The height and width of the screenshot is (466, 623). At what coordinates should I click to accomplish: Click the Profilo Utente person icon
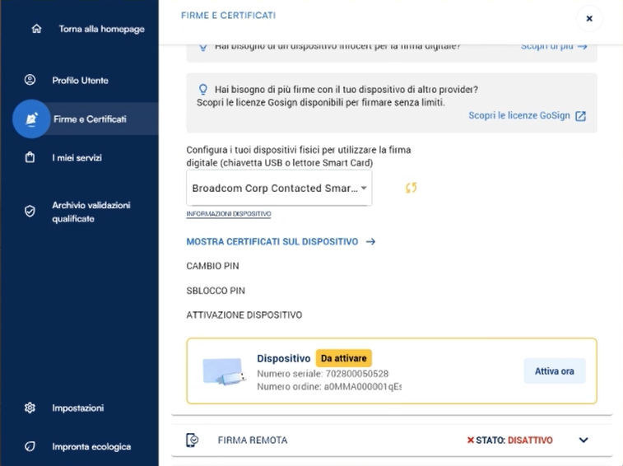[30, 80]
